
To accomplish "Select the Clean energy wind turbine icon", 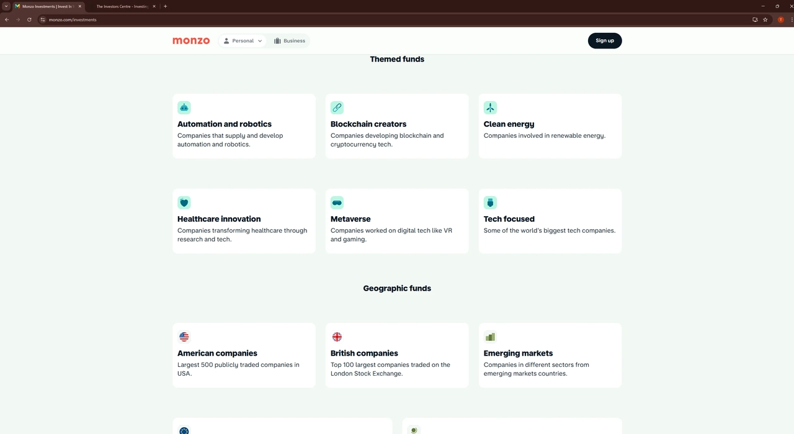I will pos(490,107).
